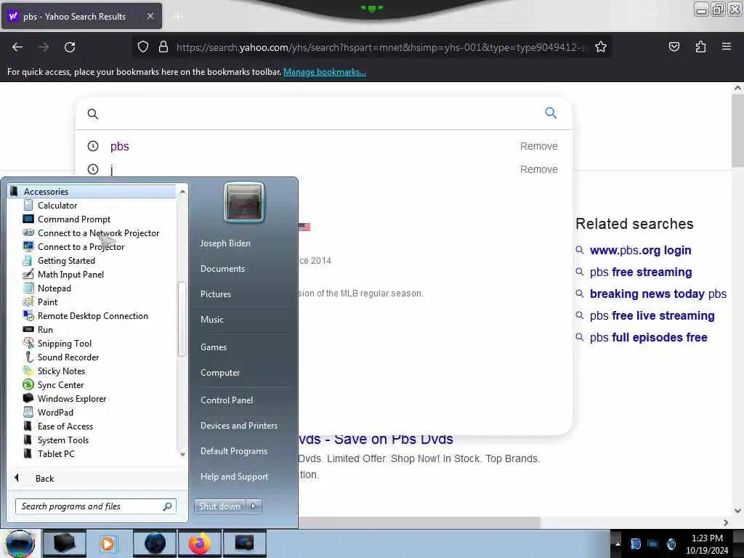This screenshot has height=558, width=744.
Task: Remove the 'j' search history entry
Action: coord(538,169)
